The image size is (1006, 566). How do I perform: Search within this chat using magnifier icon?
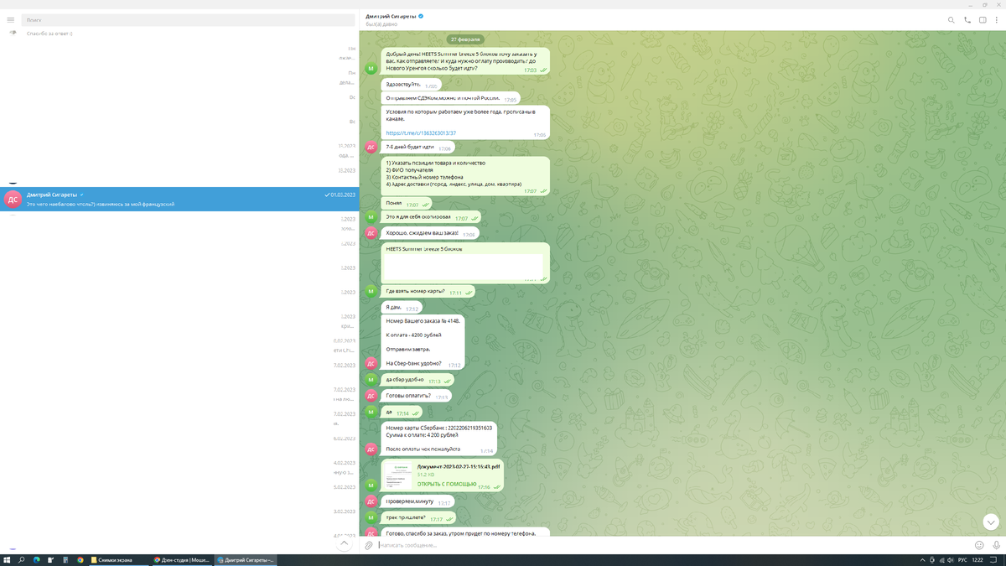pos(951,19)
